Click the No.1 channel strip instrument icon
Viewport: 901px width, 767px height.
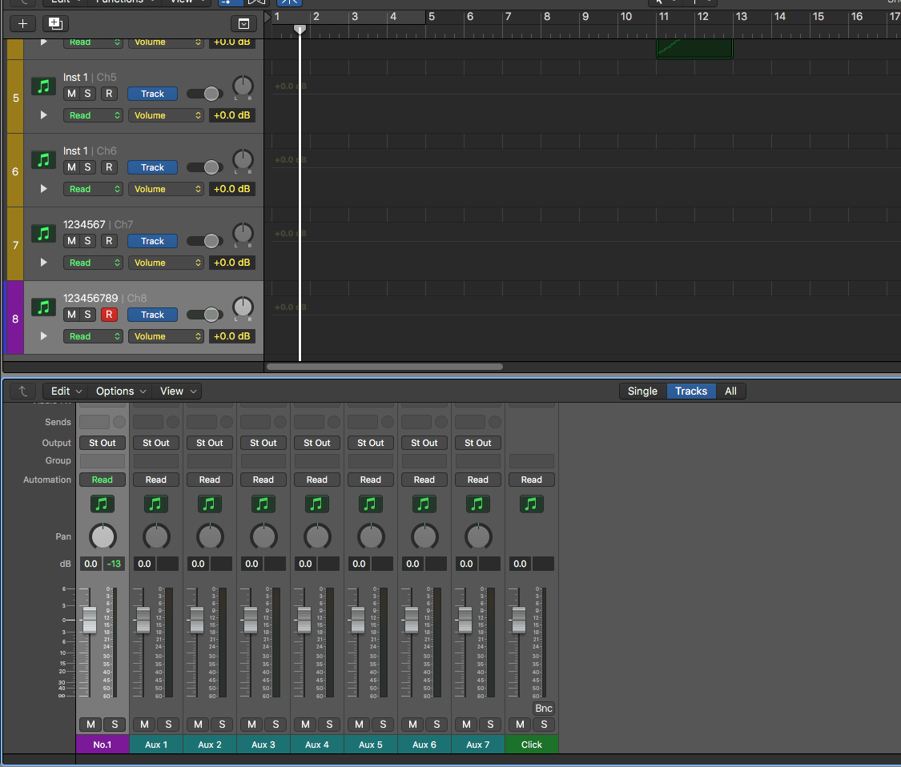click(103, 504)
